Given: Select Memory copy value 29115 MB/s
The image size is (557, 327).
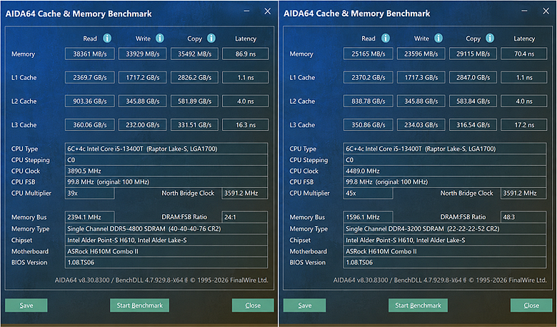Looking at the screenshot, I should point(473,54).
